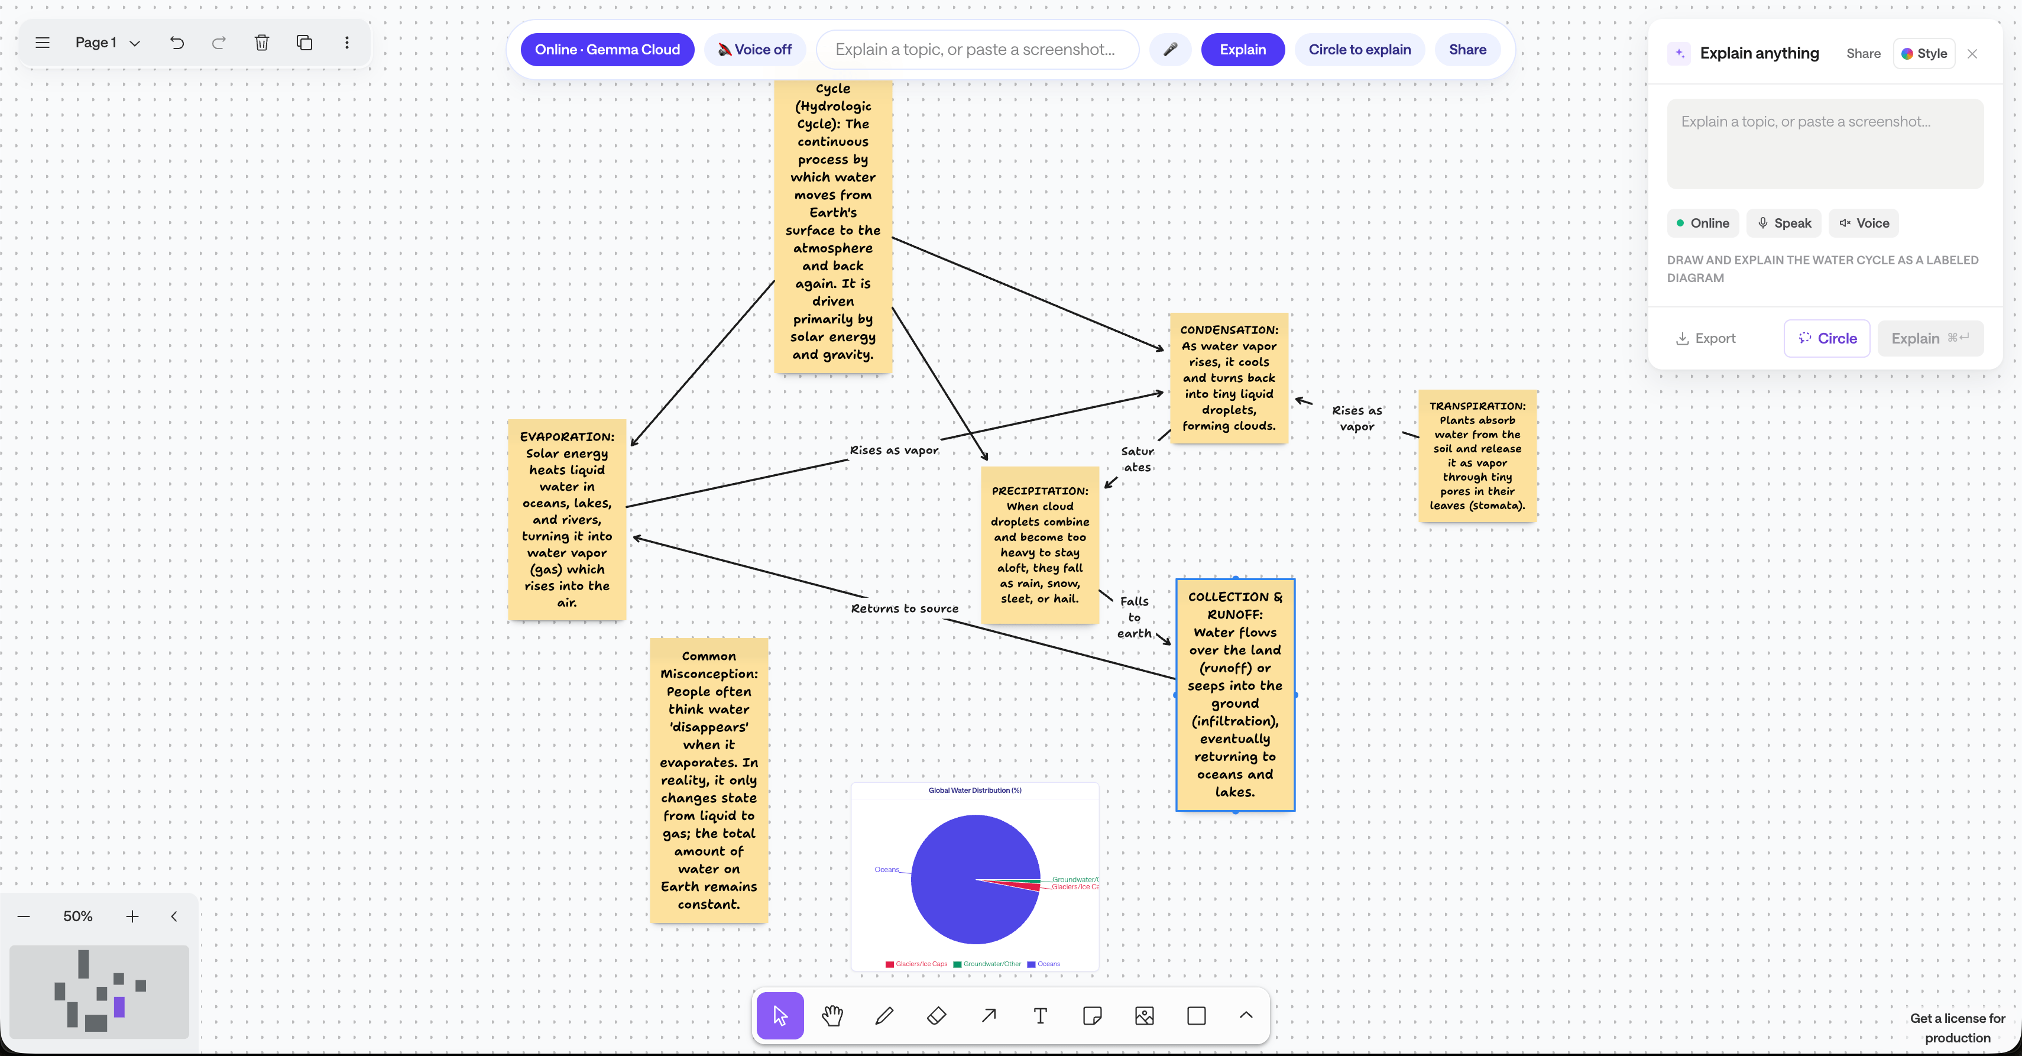
Task: Open the image media tool
Action: click(1145, 1015)
